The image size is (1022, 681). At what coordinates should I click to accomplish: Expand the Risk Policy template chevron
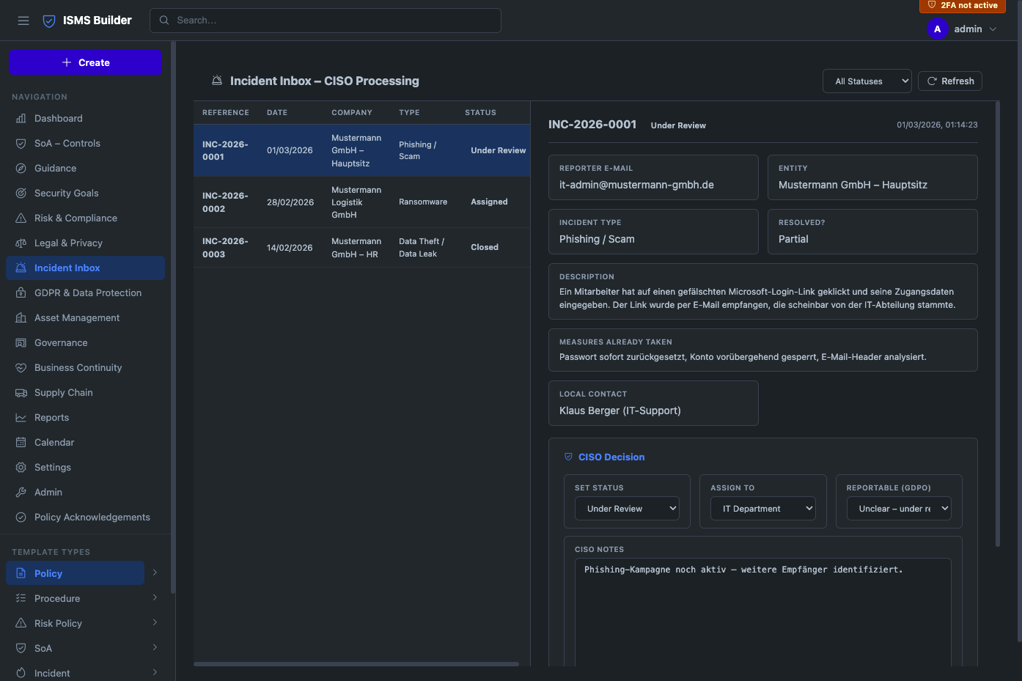tap(155, 623)
